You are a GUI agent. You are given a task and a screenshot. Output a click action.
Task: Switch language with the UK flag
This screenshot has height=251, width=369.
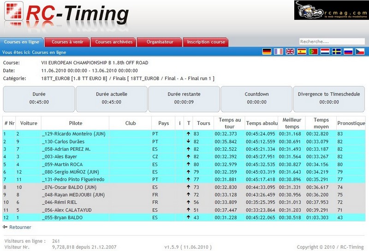coord(290,51)
